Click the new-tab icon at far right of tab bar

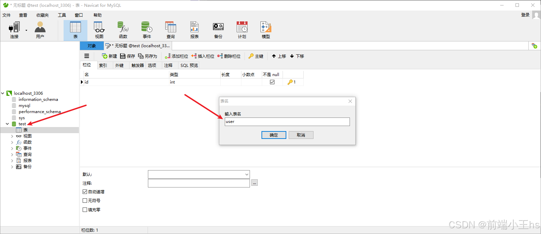coord(535,46)
